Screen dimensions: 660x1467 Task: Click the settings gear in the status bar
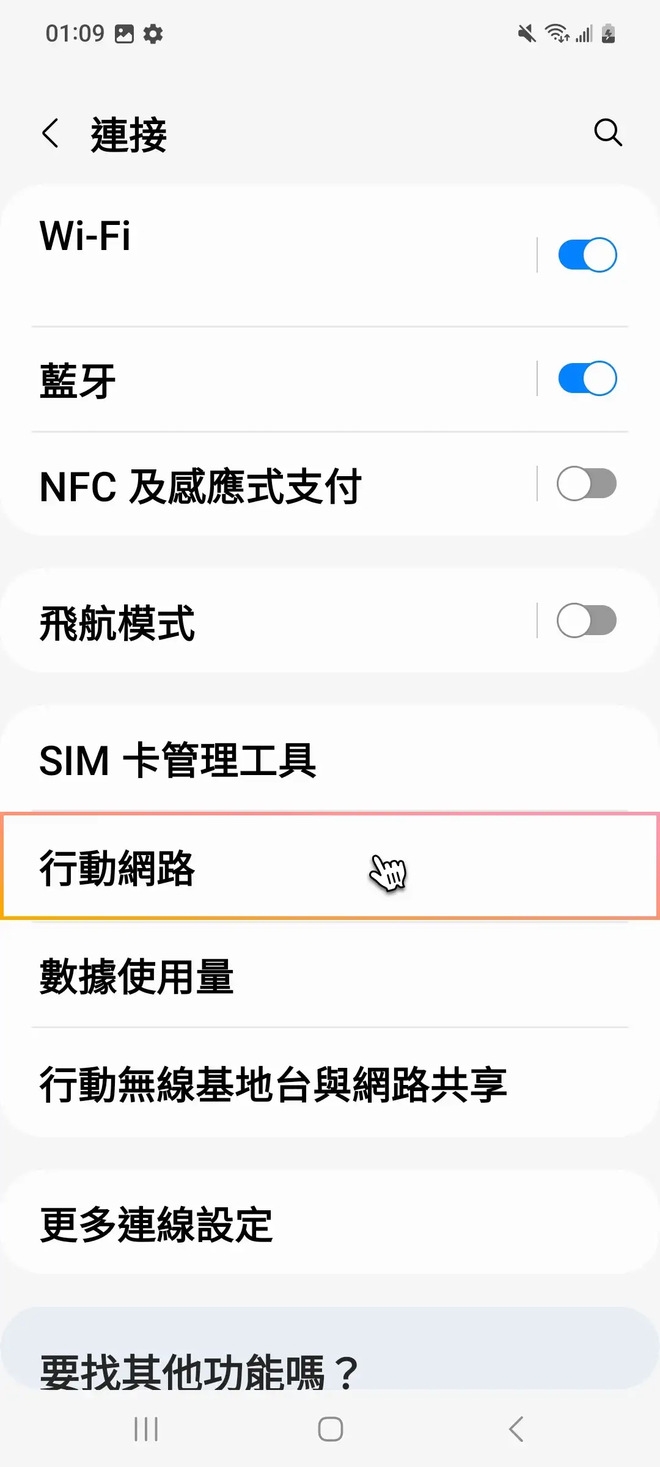click(x=153, y=34)
